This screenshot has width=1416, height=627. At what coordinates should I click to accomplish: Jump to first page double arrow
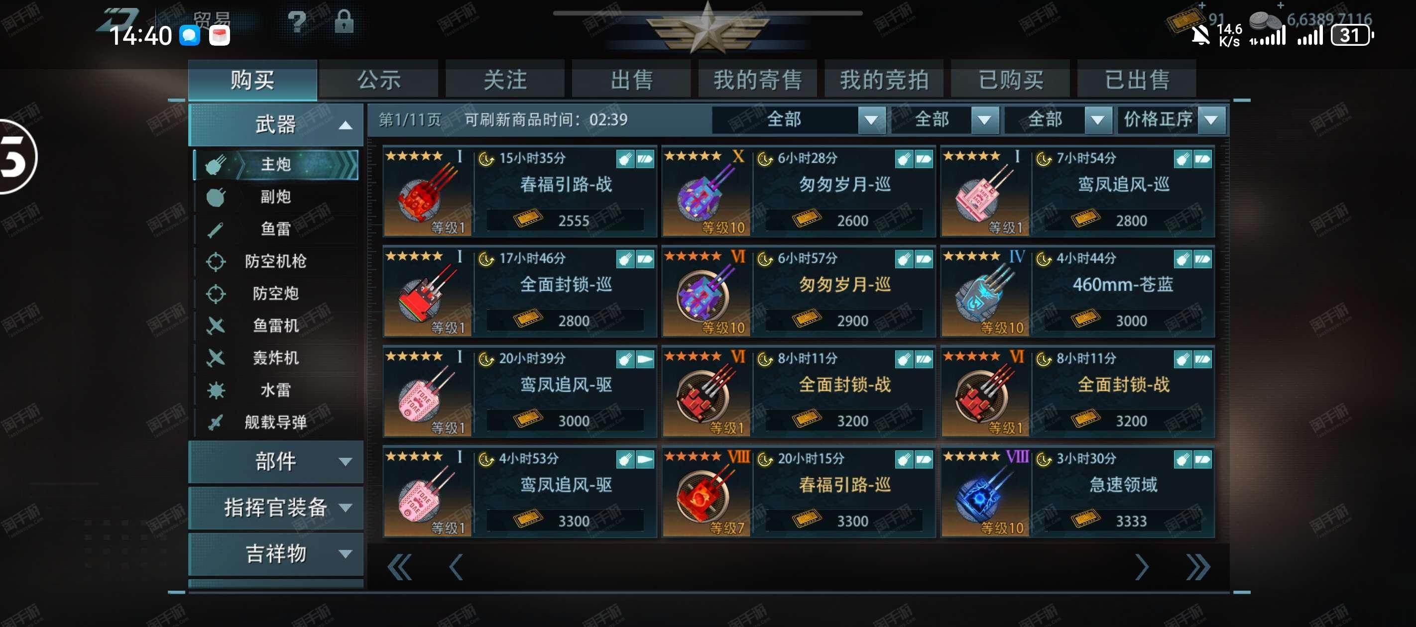[x=400, y=567]
